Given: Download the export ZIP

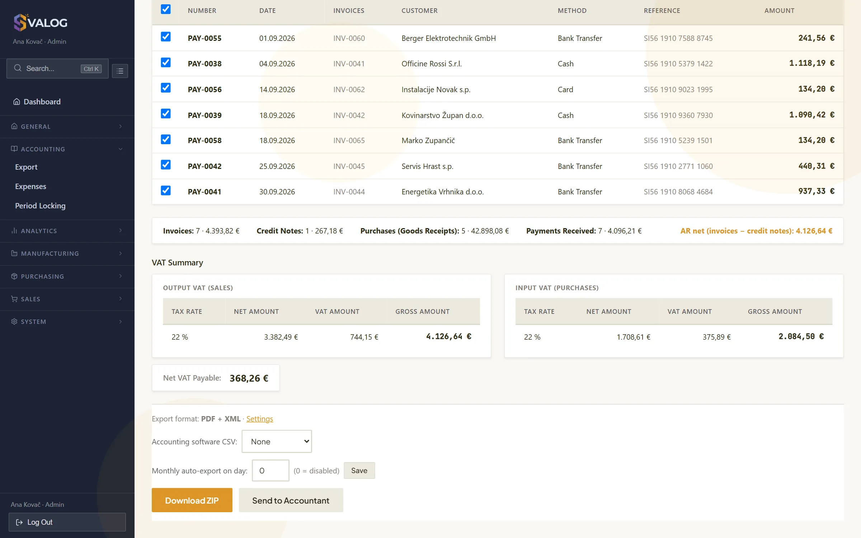Looking at the screenshot, I should 192,500.
